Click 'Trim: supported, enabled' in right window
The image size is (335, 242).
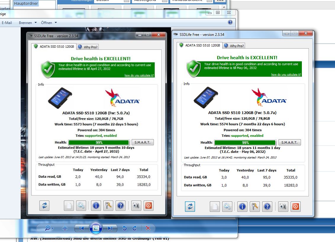[x=242, y=136]
